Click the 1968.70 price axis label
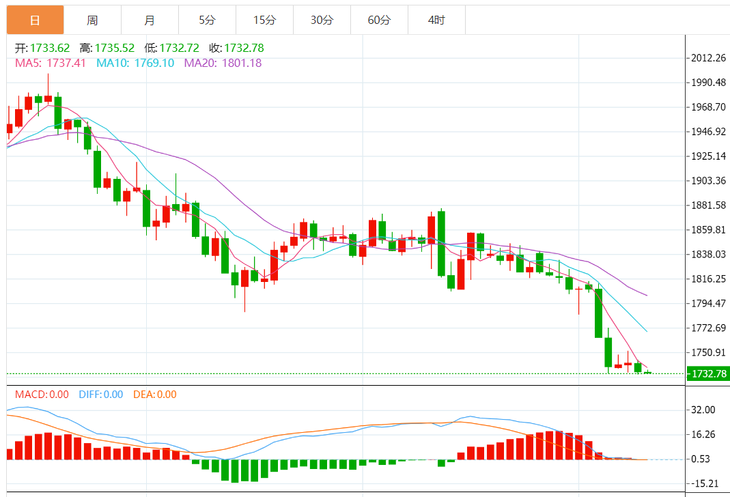This screenshot has height=497, width=730. [708, 107]
